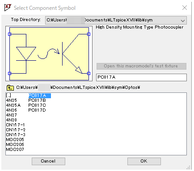Select the PC817D symbol

coord(37,110)
